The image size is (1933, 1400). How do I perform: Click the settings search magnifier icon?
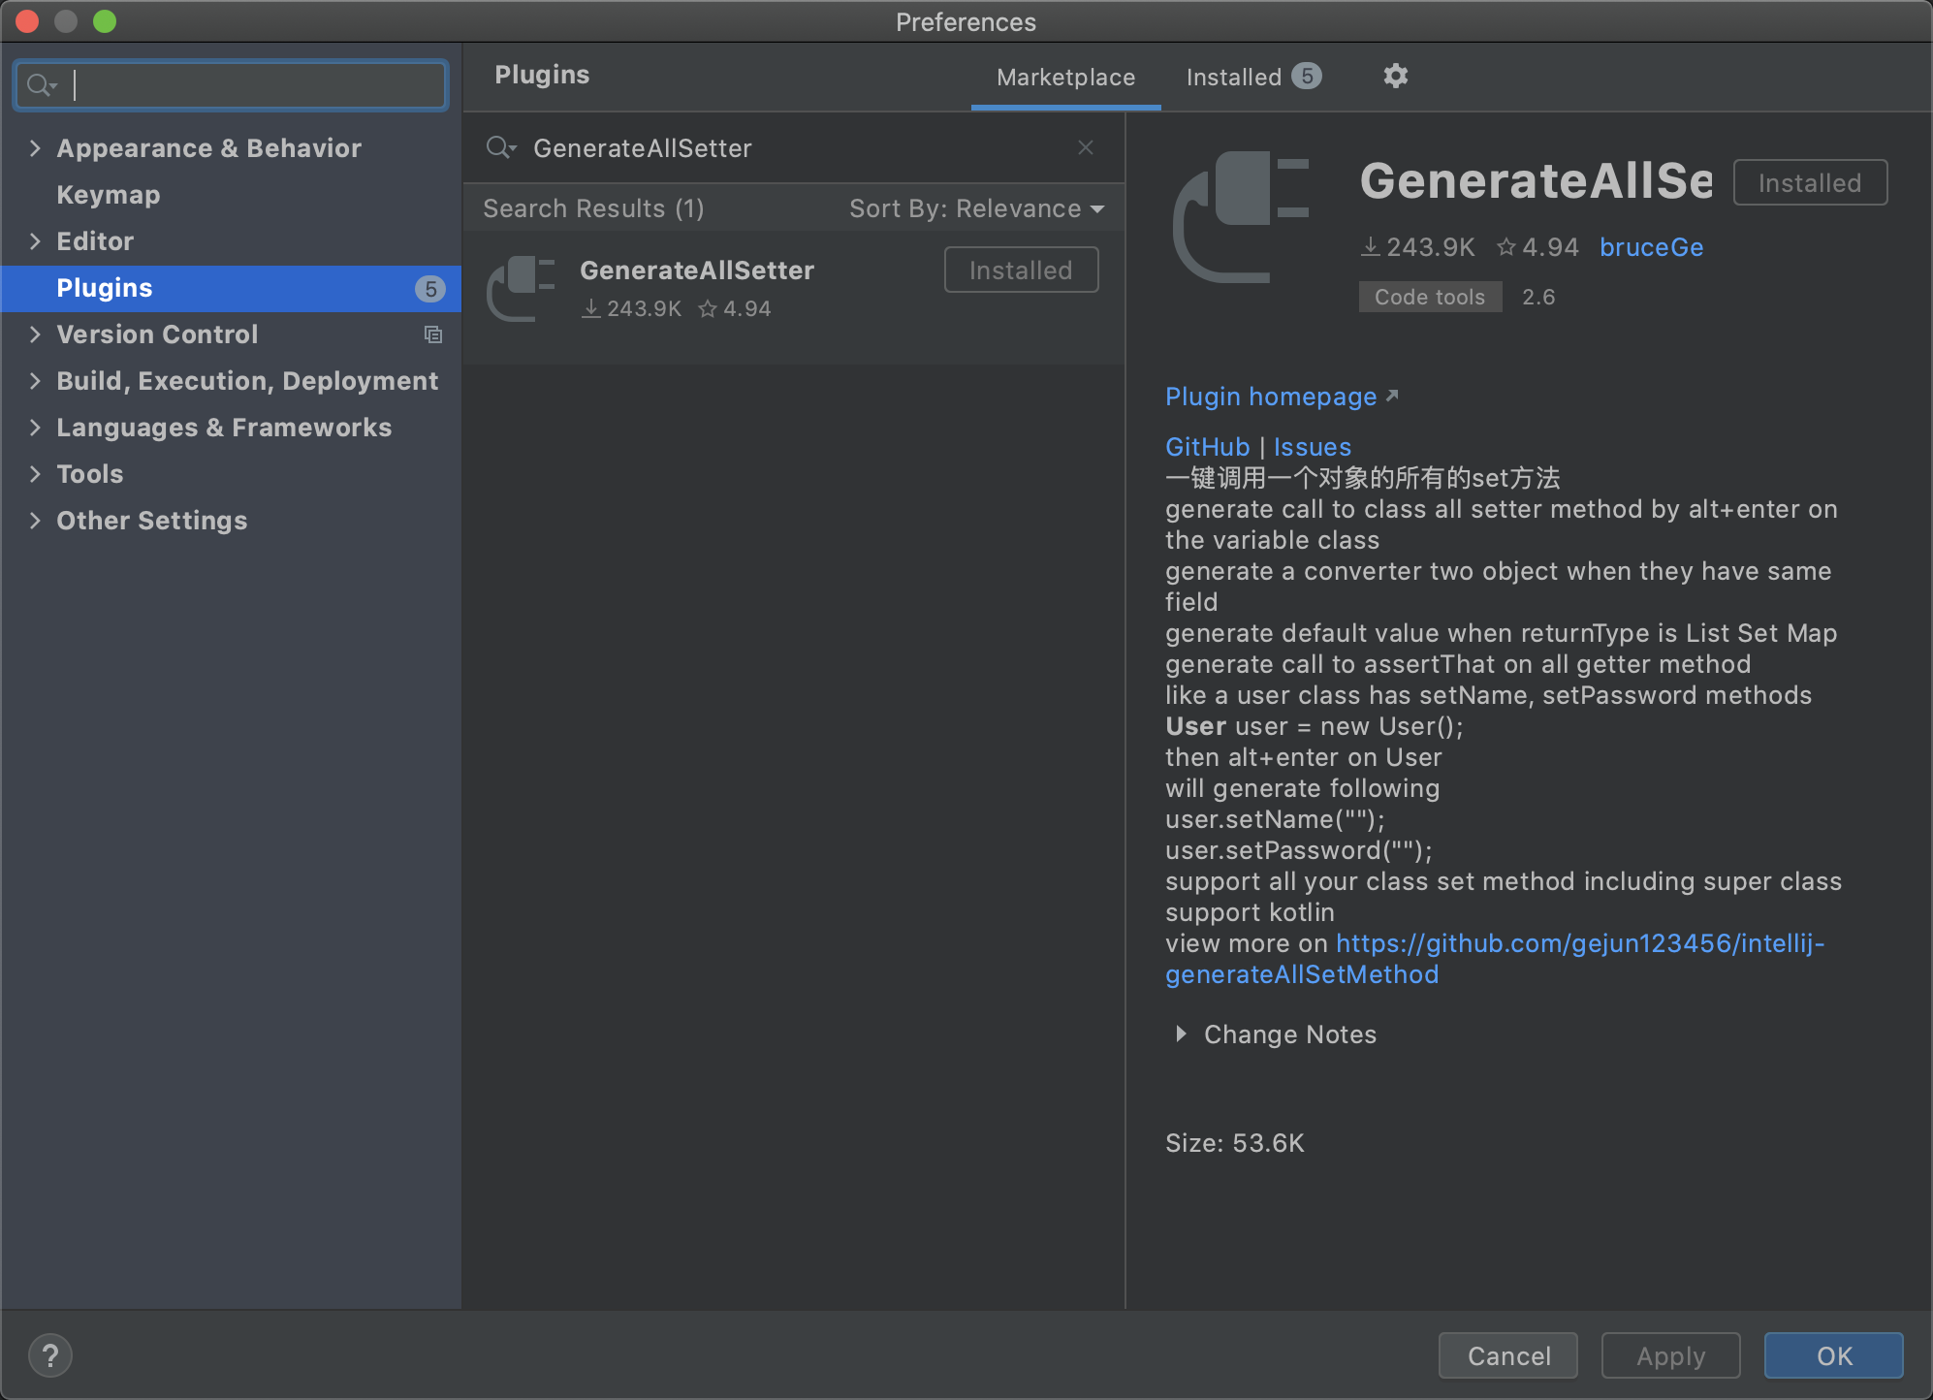click(x=41, y=85)
